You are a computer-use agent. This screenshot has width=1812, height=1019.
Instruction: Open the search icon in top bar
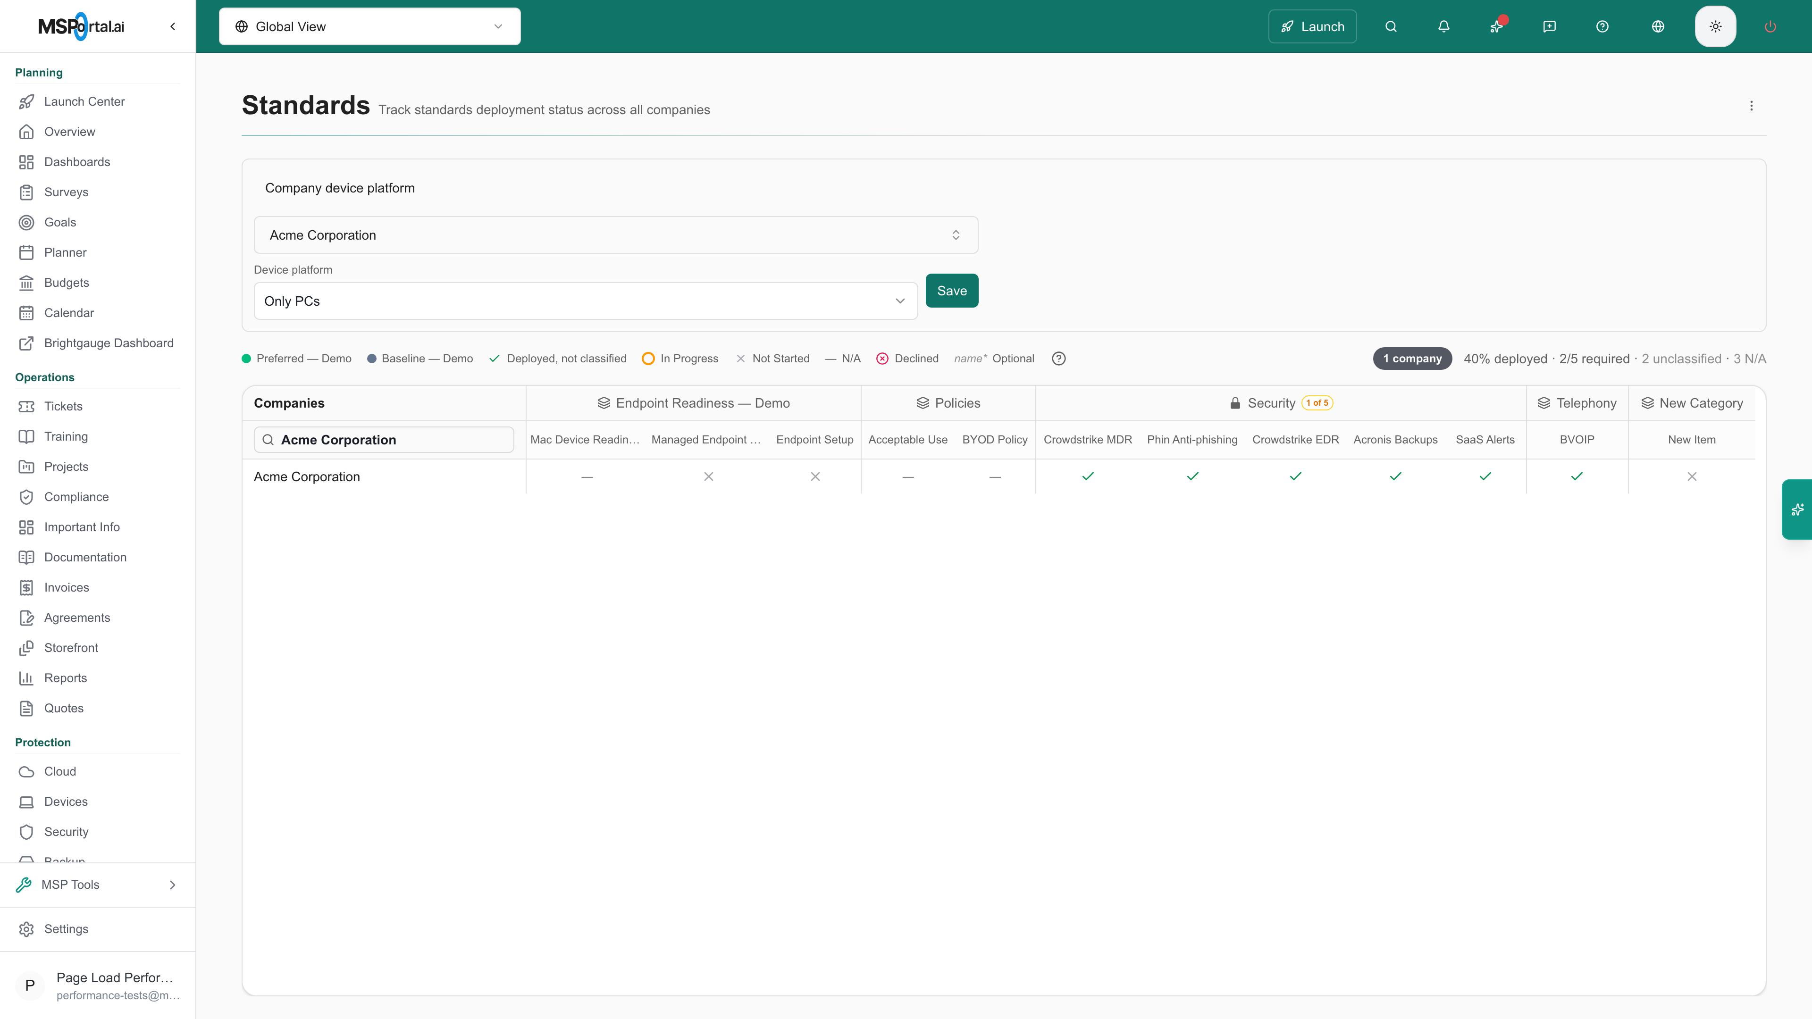[x=1391, y=27]
